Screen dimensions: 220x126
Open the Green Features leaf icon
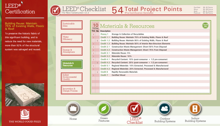point(104,108)
